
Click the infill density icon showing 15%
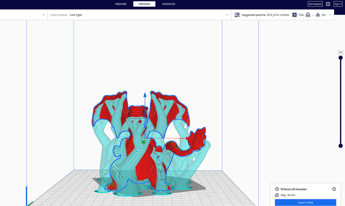(x=294, y=15)
